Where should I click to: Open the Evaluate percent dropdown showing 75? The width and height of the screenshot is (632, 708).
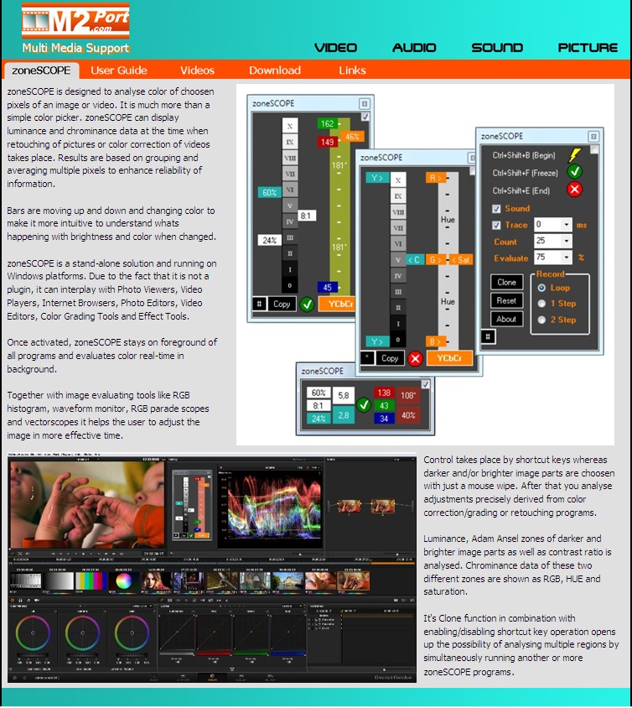point(566,258)
